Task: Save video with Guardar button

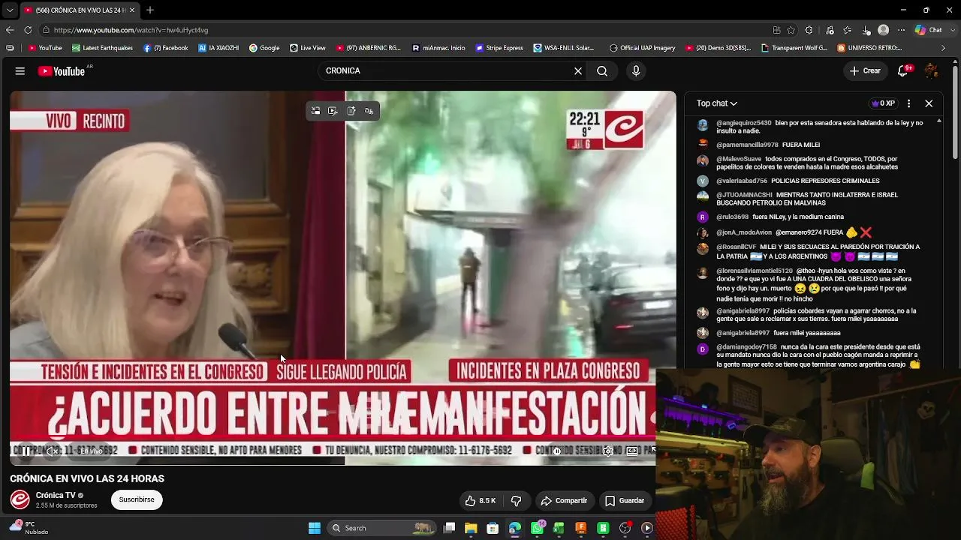Action: point(625,501)
